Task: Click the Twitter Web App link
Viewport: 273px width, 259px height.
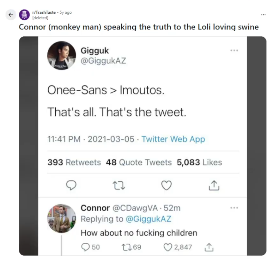Action: pyautogui.click(x=173, y=139)
